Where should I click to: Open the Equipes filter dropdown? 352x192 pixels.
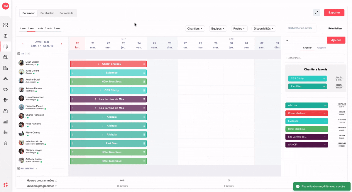pyautogui.click(x=218, y=28)
